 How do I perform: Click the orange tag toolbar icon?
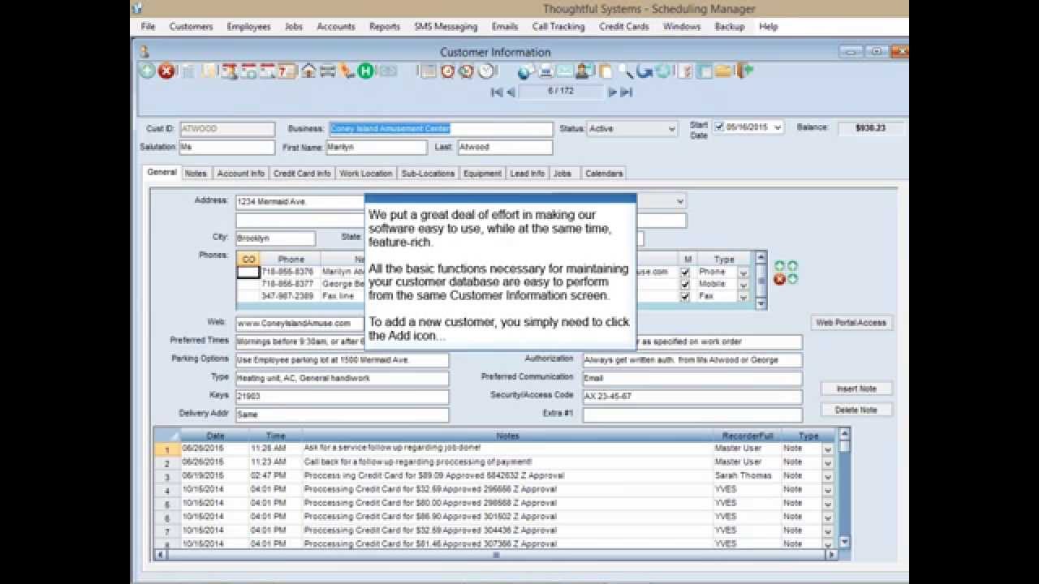tap(347, 71)
